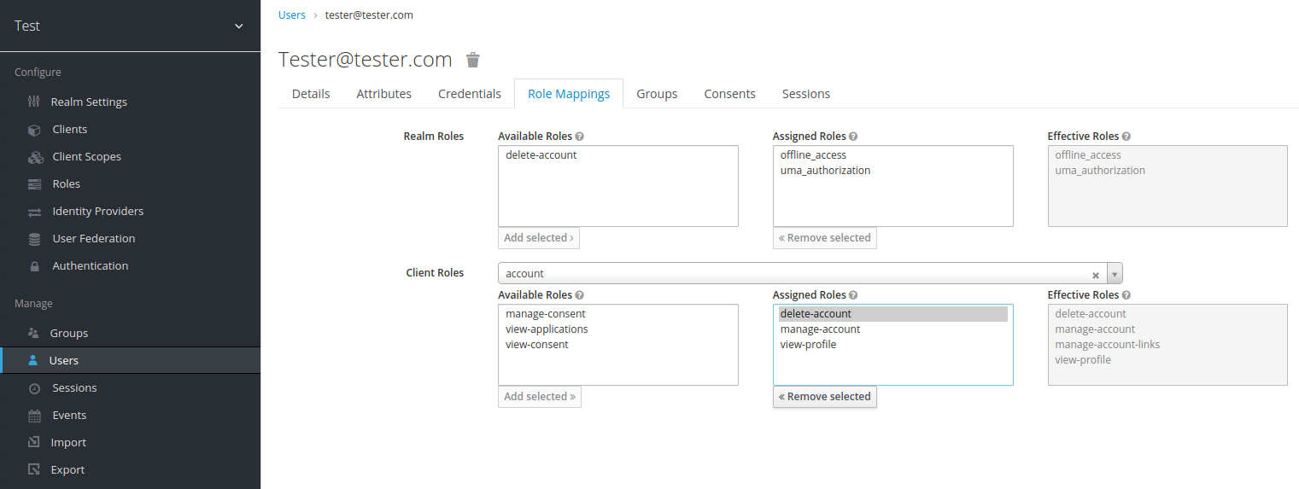
Task: Show help for Client Assigned Roles
Action: pyautogui.click(x=853, y=295)
